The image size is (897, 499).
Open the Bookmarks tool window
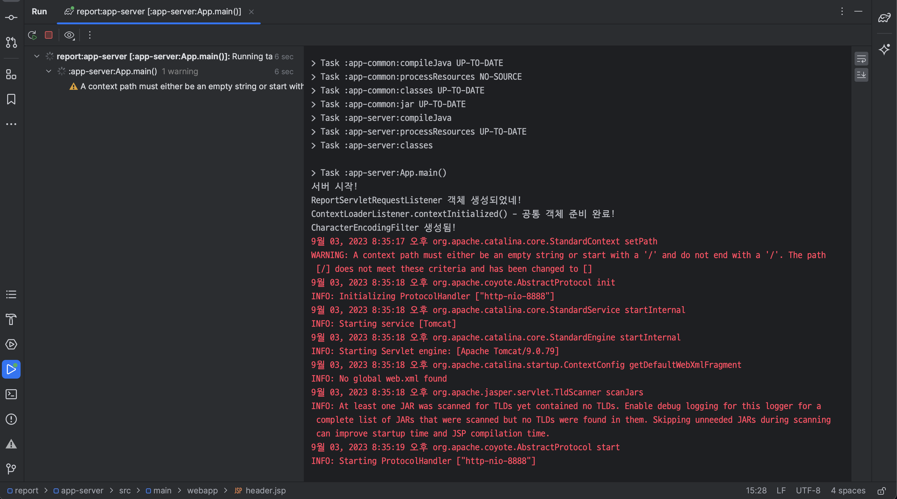(x=11, y=99)
